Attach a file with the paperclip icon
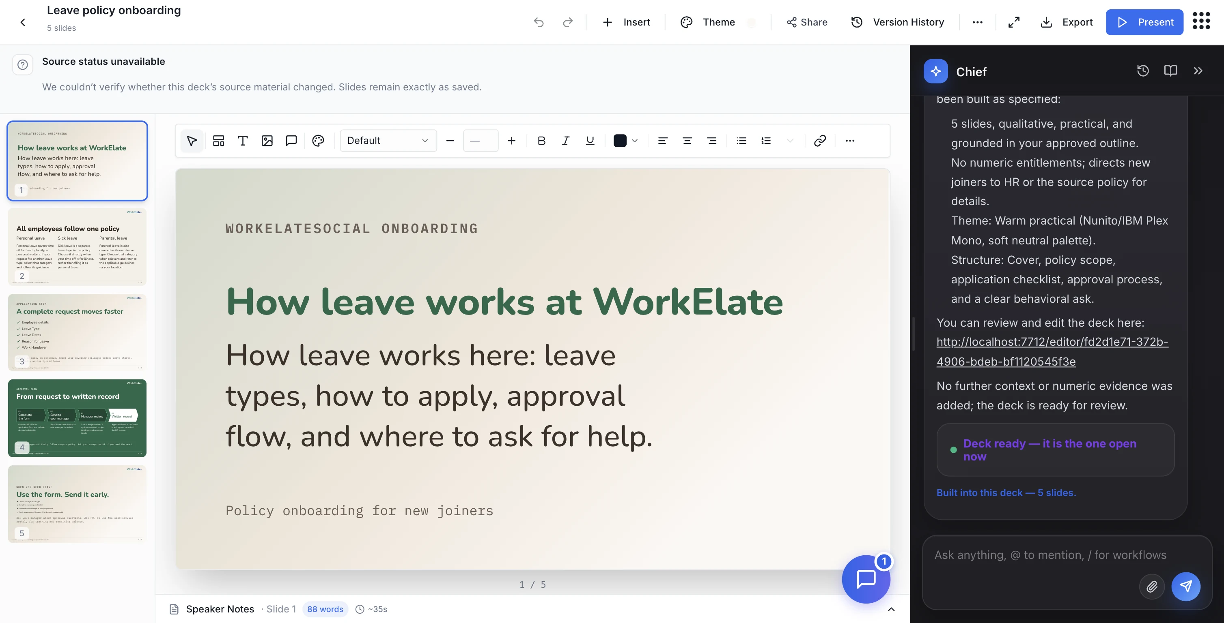This screenshot has height=623, width=1224. pyautogui.click(x=1152, y=587)
